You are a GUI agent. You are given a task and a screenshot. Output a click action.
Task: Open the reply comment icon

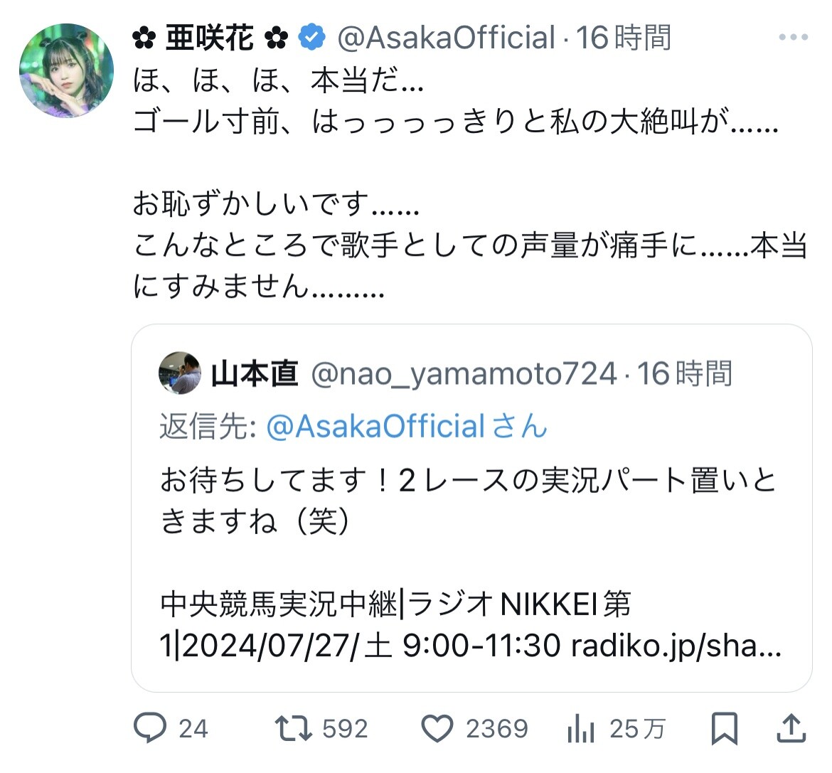(150, 728)
